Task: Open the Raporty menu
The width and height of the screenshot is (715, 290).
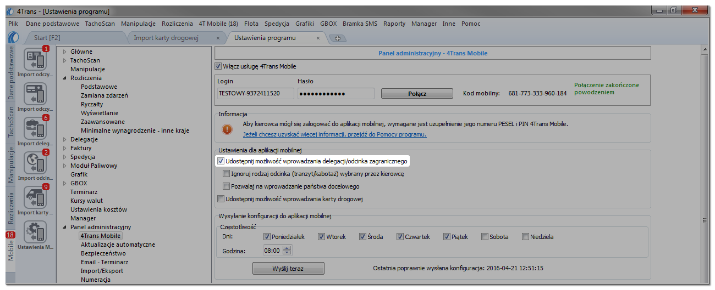Action: click(x=394, y=24)
